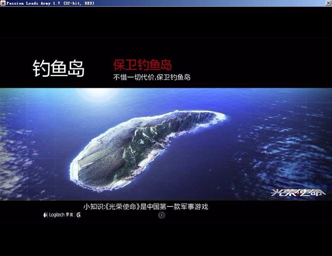332x256 pixels.
Task: Close the Passion Leads Army window
Action: point(328,3)
